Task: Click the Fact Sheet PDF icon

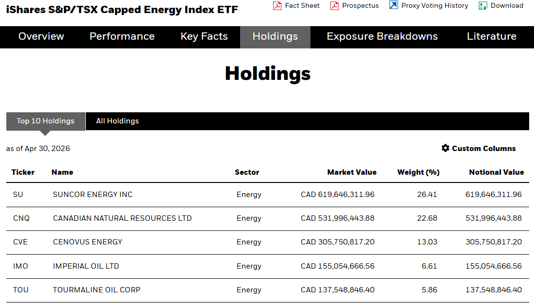Action: (x=277, y=5)
